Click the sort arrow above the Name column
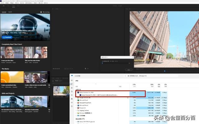This screenshot has width=199, height=124. (96, 84)
